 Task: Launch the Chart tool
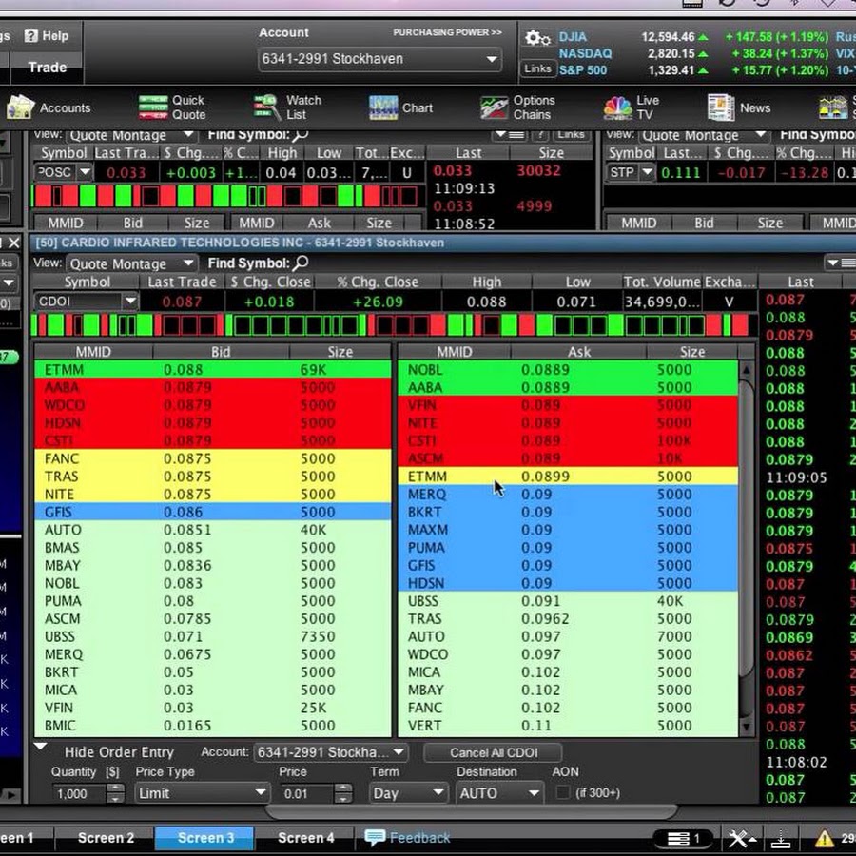pyautogui.click(x=400, y=107)
